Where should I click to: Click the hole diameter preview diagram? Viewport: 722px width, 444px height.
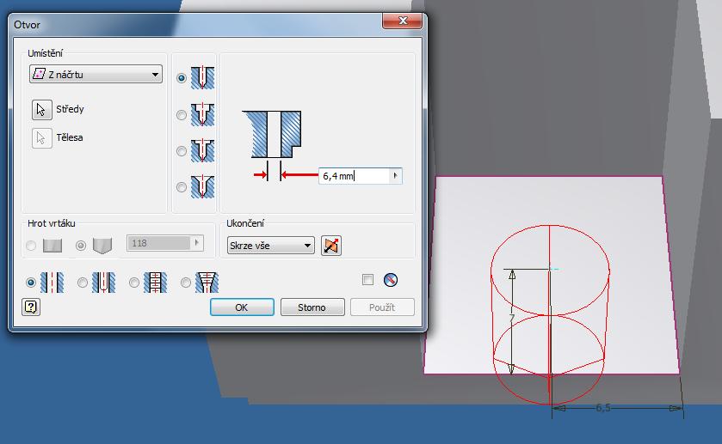click(272, 134)
